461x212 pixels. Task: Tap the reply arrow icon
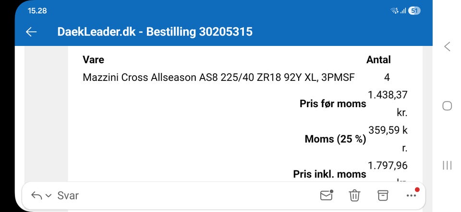36,195
